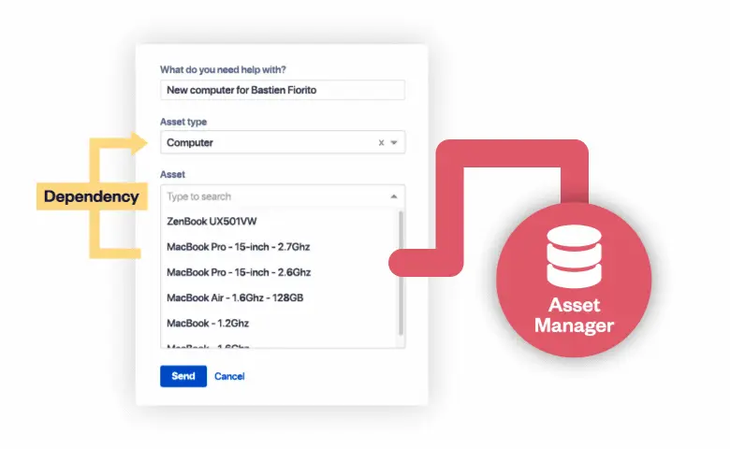Screen dimensions: 730x449
Task: Click the 'Asset type' field label
Action: 183,122
